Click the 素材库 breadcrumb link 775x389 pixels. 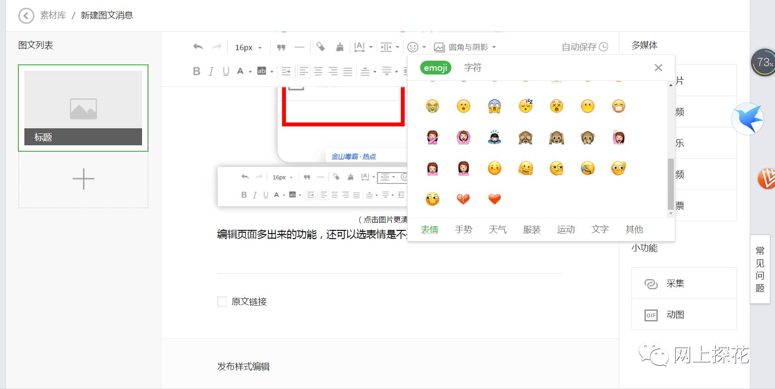click(53, 15)
